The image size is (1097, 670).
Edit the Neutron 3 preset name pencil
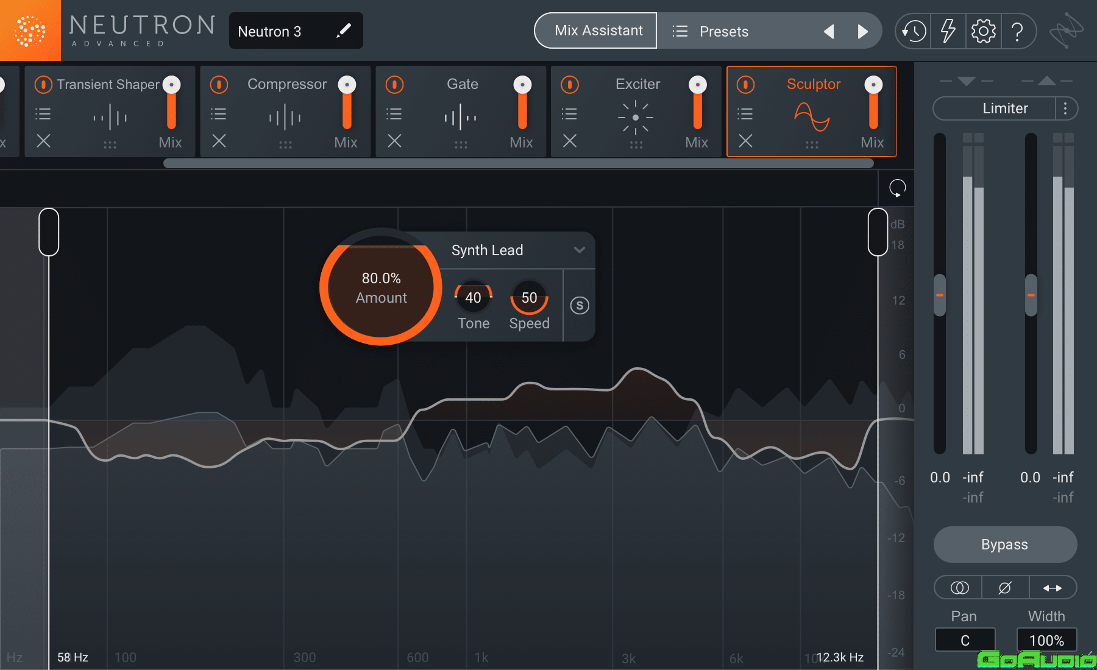(x=344, y=30)
